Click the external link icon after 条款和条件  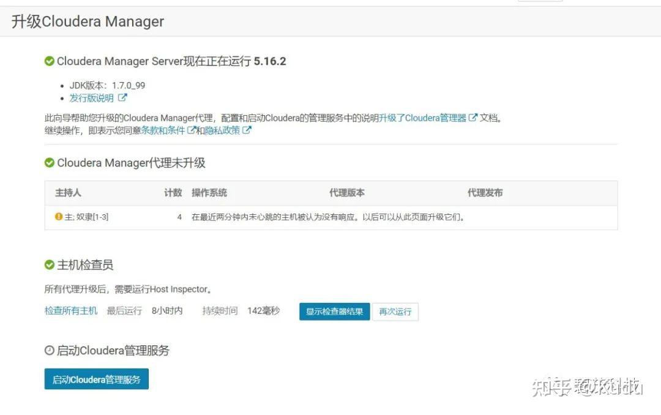tap(190, 129)
